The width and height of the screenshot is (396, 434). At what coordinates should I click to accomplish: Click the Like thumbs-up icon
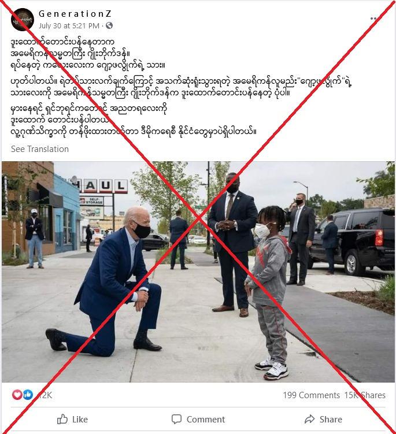pos(62,419)
